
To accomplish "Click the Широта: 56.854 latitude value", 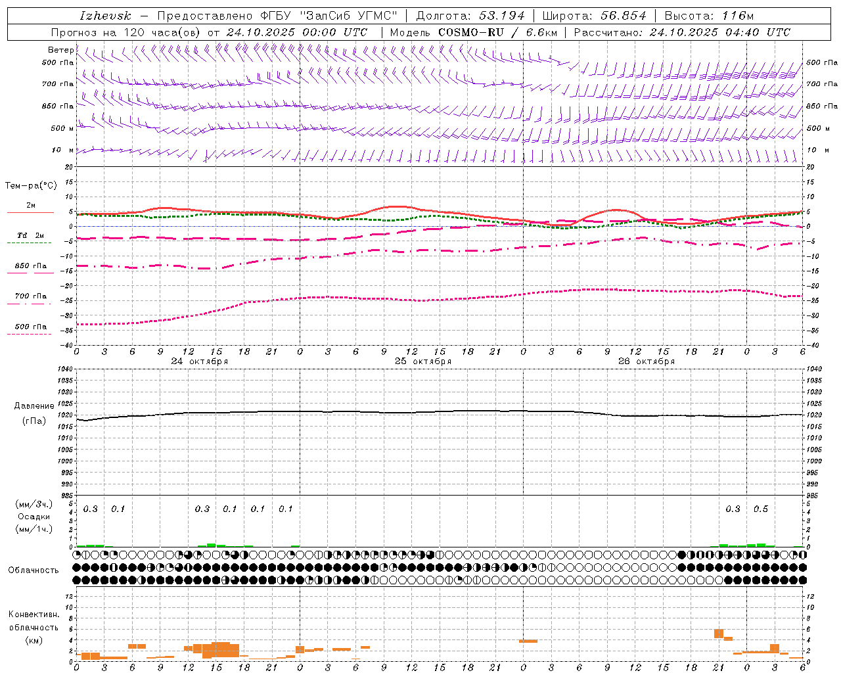I will [594, 16].
